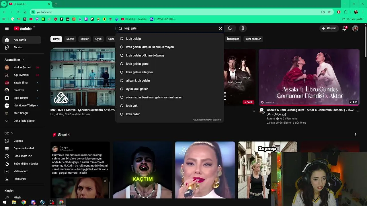Open the YouTube hamburger guide menu
Image resolution: width=367 pixels, height=206 pixels.
tap(7, 28)
